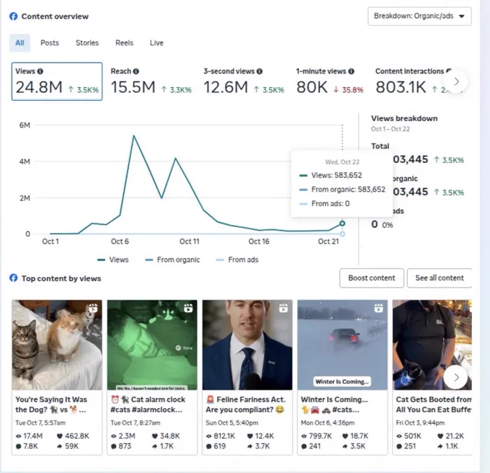Show more top content with the carousel arrow
This screenshot has height=473, width=490.
click(x=456, y=377)
